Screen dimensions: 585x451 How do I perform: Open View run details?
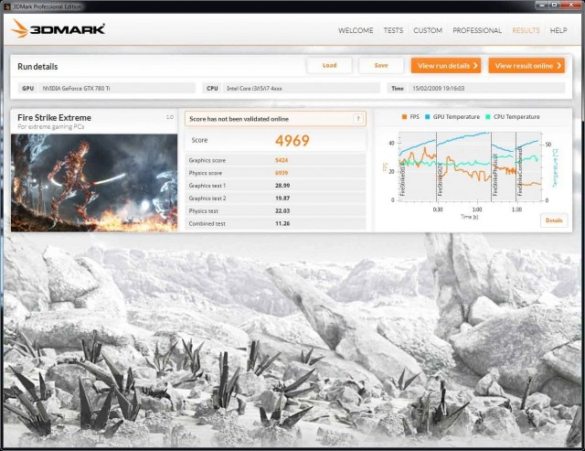click(x=446, y=66)
